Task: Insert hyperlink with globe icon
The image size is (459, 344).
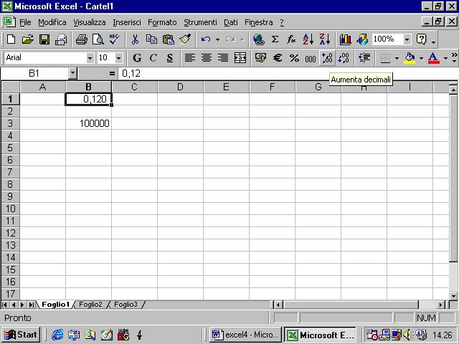Action: (258, 39)
